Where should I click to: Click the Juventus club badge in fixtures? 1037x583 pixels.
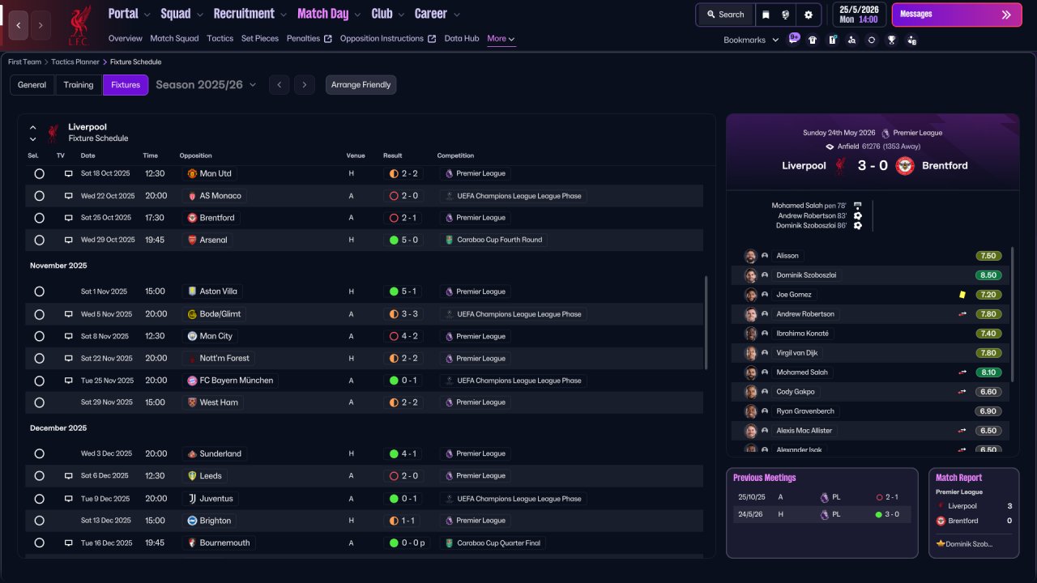tap(193, 499)
